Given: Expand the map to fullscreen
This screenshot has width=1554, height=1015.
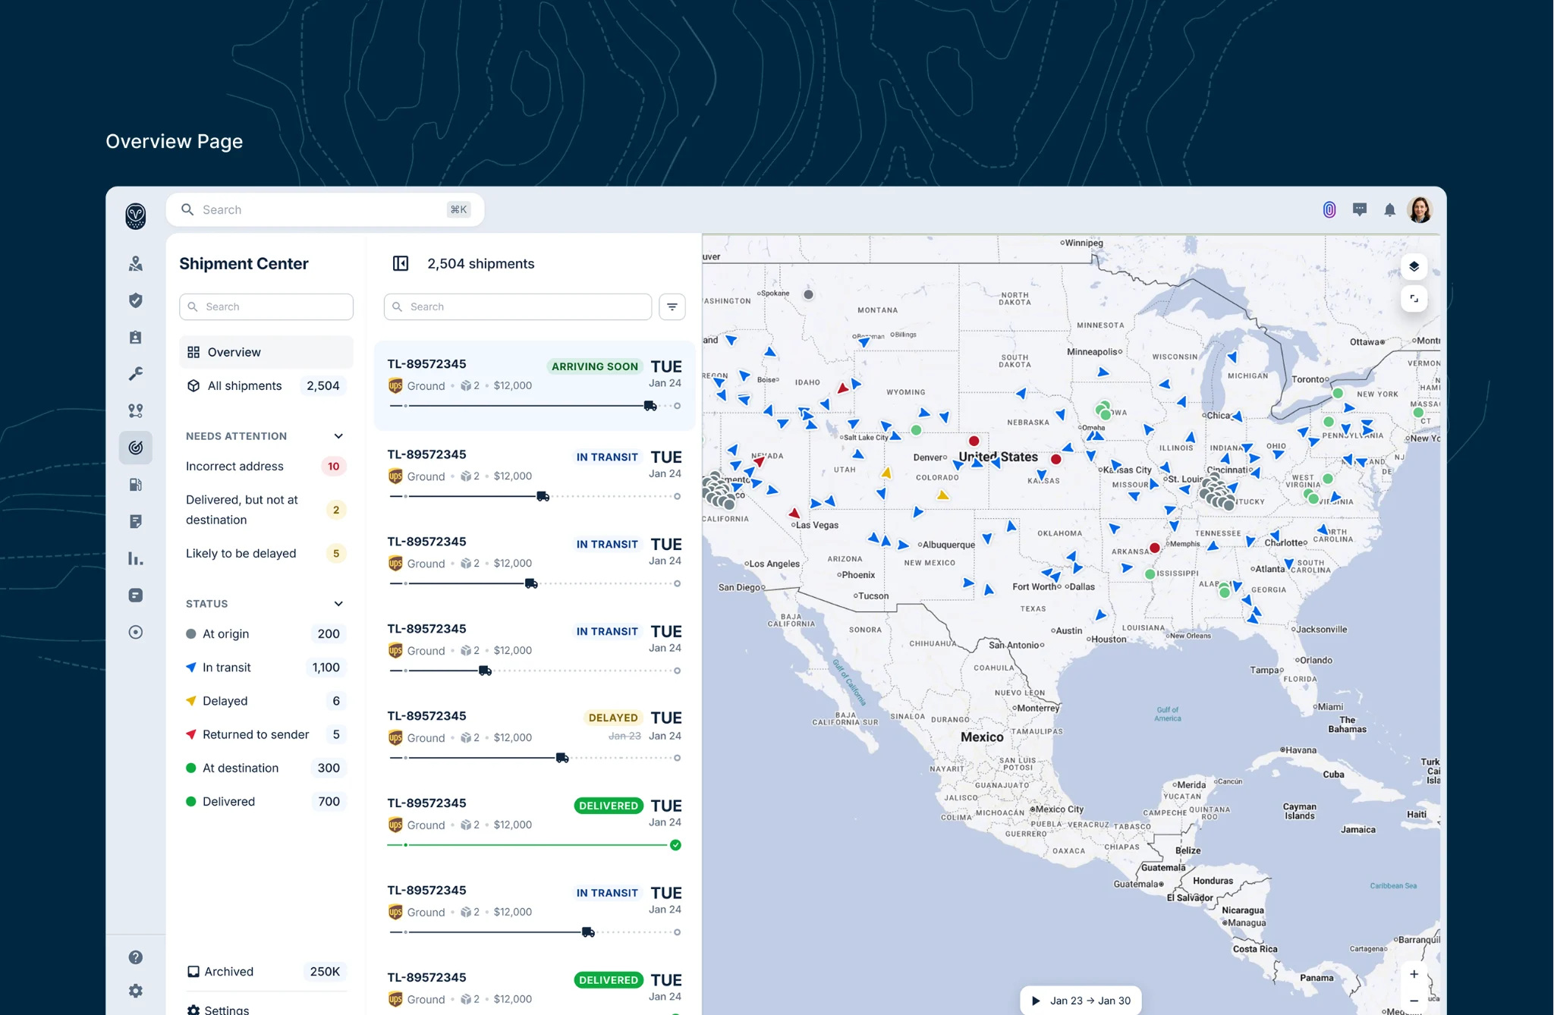Looking at the screenshot, I should point(1414,299).
